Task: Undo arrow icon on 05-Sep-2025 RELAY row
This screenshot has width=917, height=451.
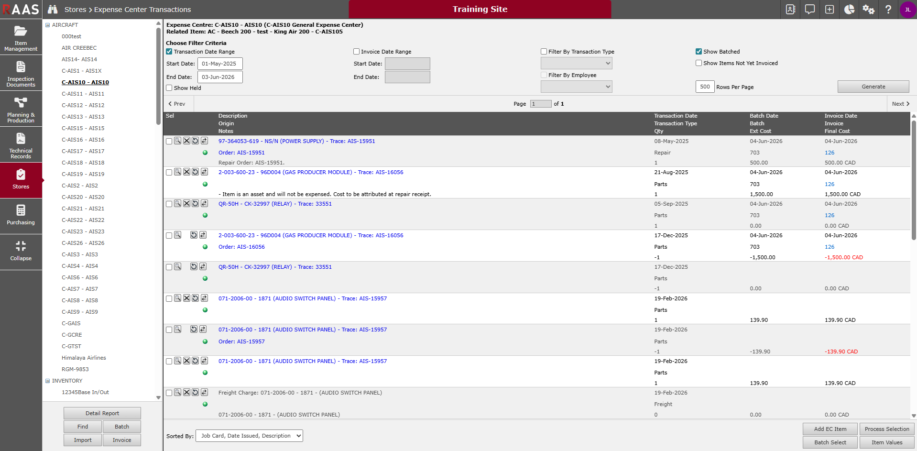Action: (x=195, y=203)
